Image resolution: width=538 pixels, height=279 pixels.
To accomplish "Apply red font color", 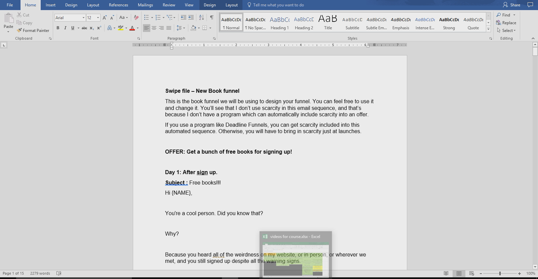I will pos(132,28).
